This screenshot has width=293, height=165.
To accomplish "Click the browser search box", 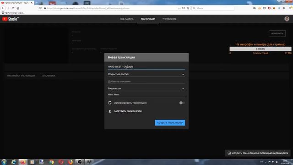I will point(213,8).
